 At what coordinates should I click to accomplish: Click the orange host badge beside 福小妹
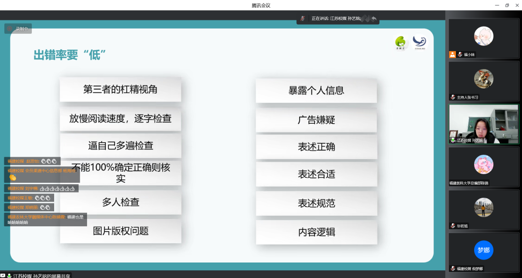pos(452,55)
